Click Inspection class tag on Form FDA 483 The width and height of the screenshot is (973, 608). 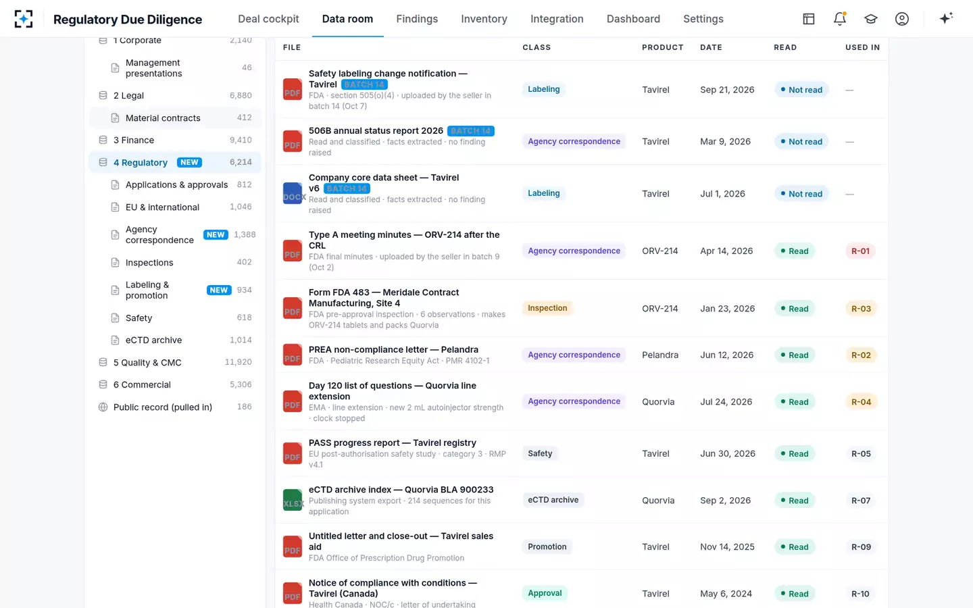pyautogui.click(x=547, y=308)
